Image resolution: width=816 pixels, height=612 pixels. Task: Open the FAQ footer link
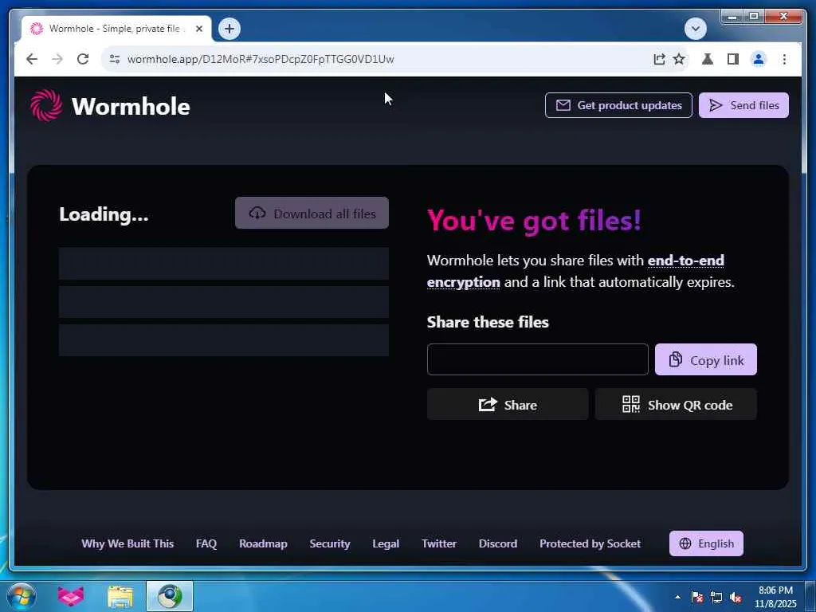206,543
